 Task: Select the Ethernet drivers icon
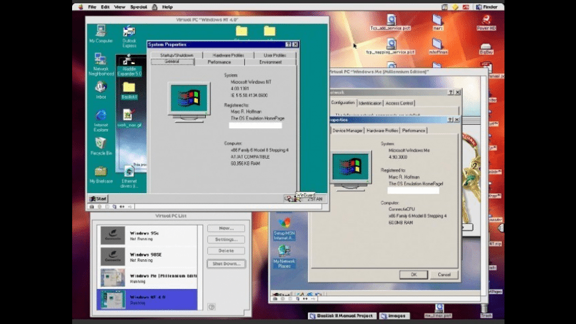129,177
